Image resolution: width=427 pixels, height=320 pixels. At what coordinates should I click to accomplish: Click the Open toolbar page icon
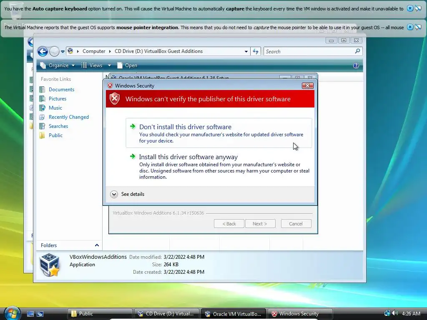(120, 65)
